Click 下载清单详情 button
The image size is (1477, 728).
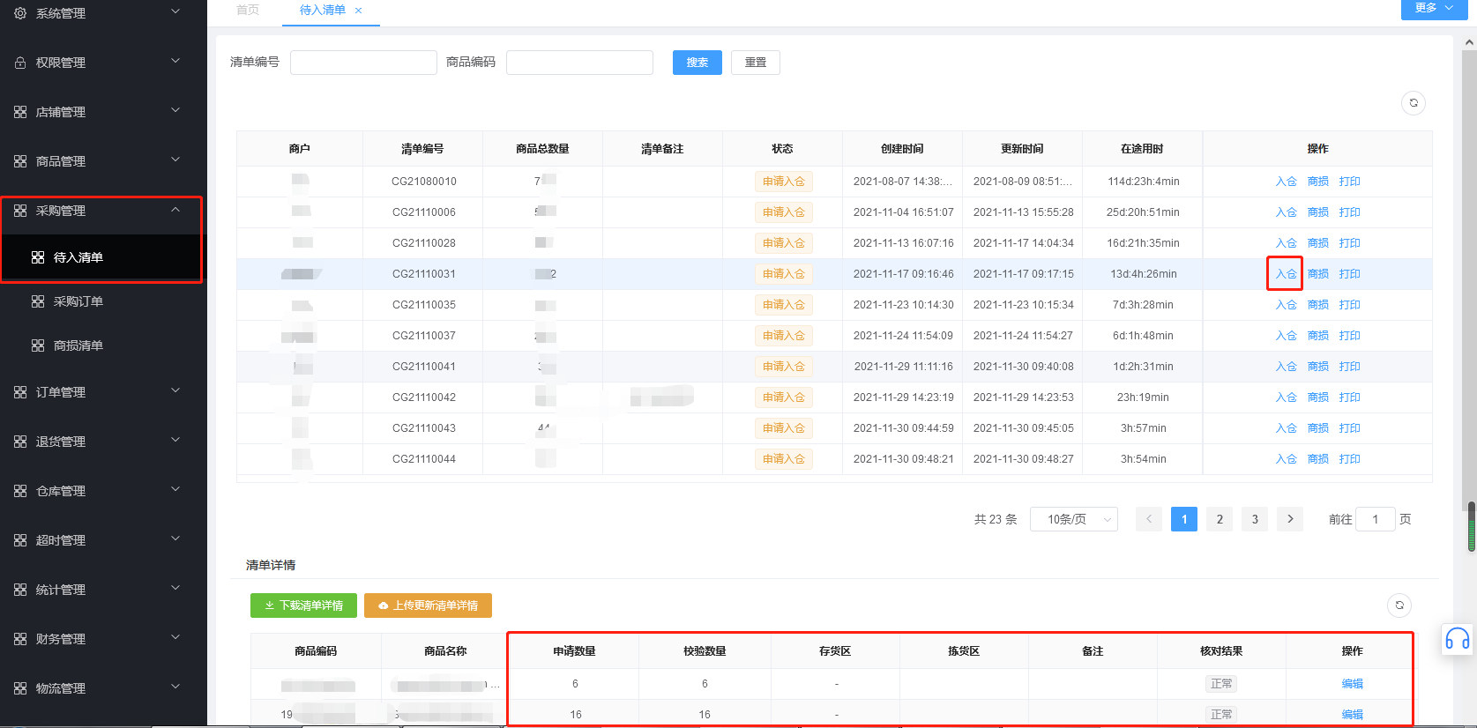pyautogui.click(x=303, y=605)
